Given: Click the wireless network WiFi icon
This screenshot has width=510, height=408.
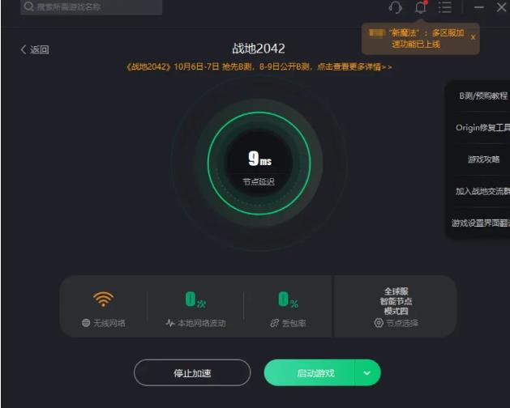Looking at the screenshot, I should coord(104,299).
